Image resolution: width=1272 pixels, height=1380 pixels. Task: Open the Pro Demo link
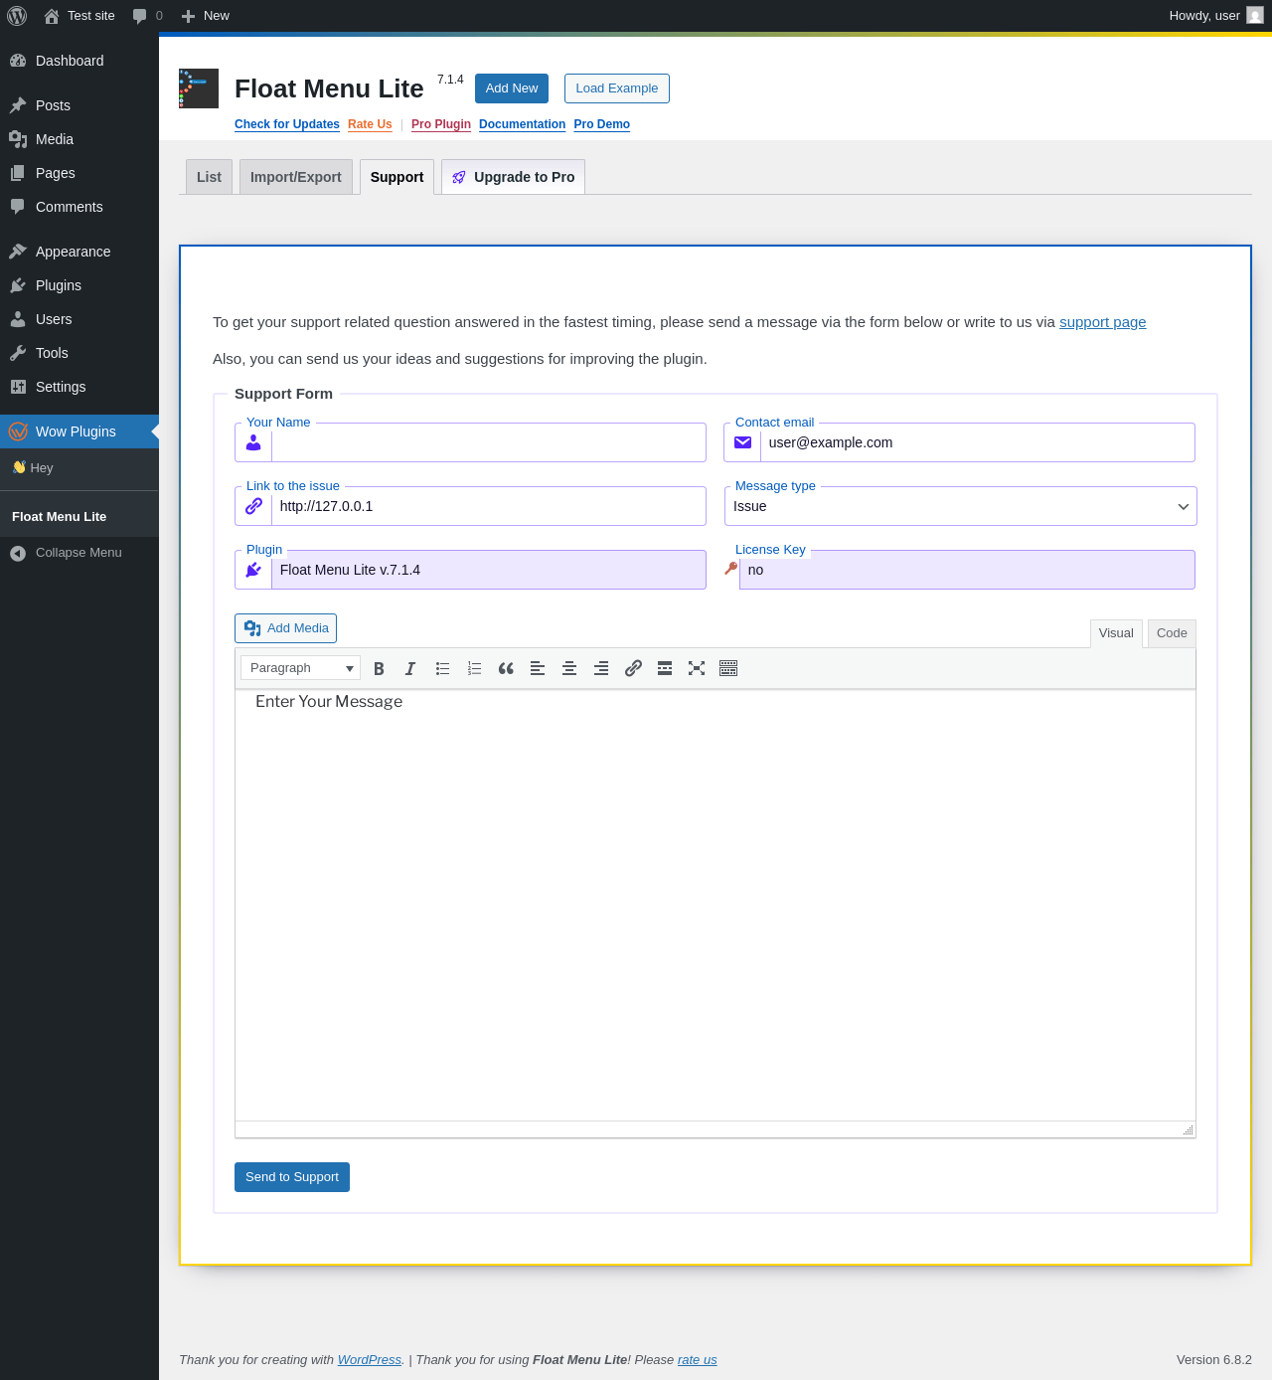(x=602, y=124)
